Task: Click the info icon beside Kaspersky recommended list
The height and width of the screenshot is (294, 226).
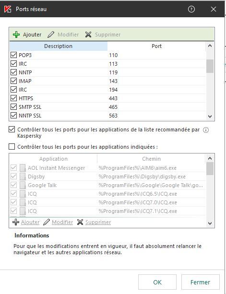Action: tap(206, 130)
